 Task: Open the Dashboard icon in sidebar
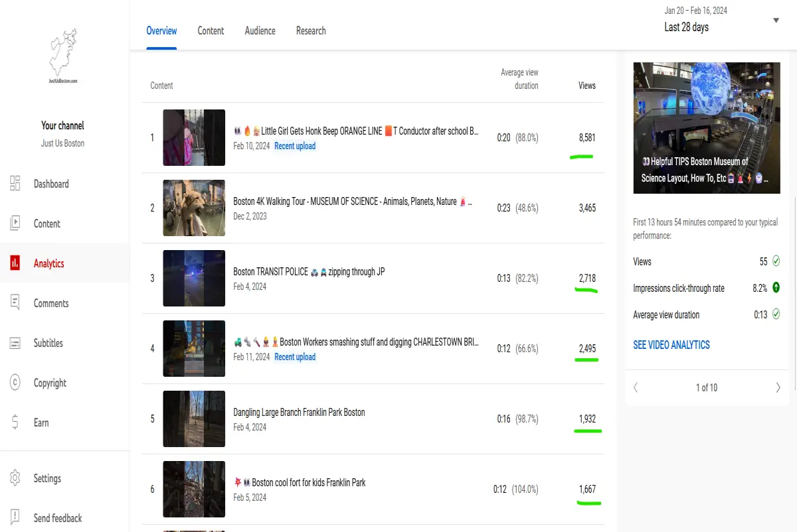point(15,184)
